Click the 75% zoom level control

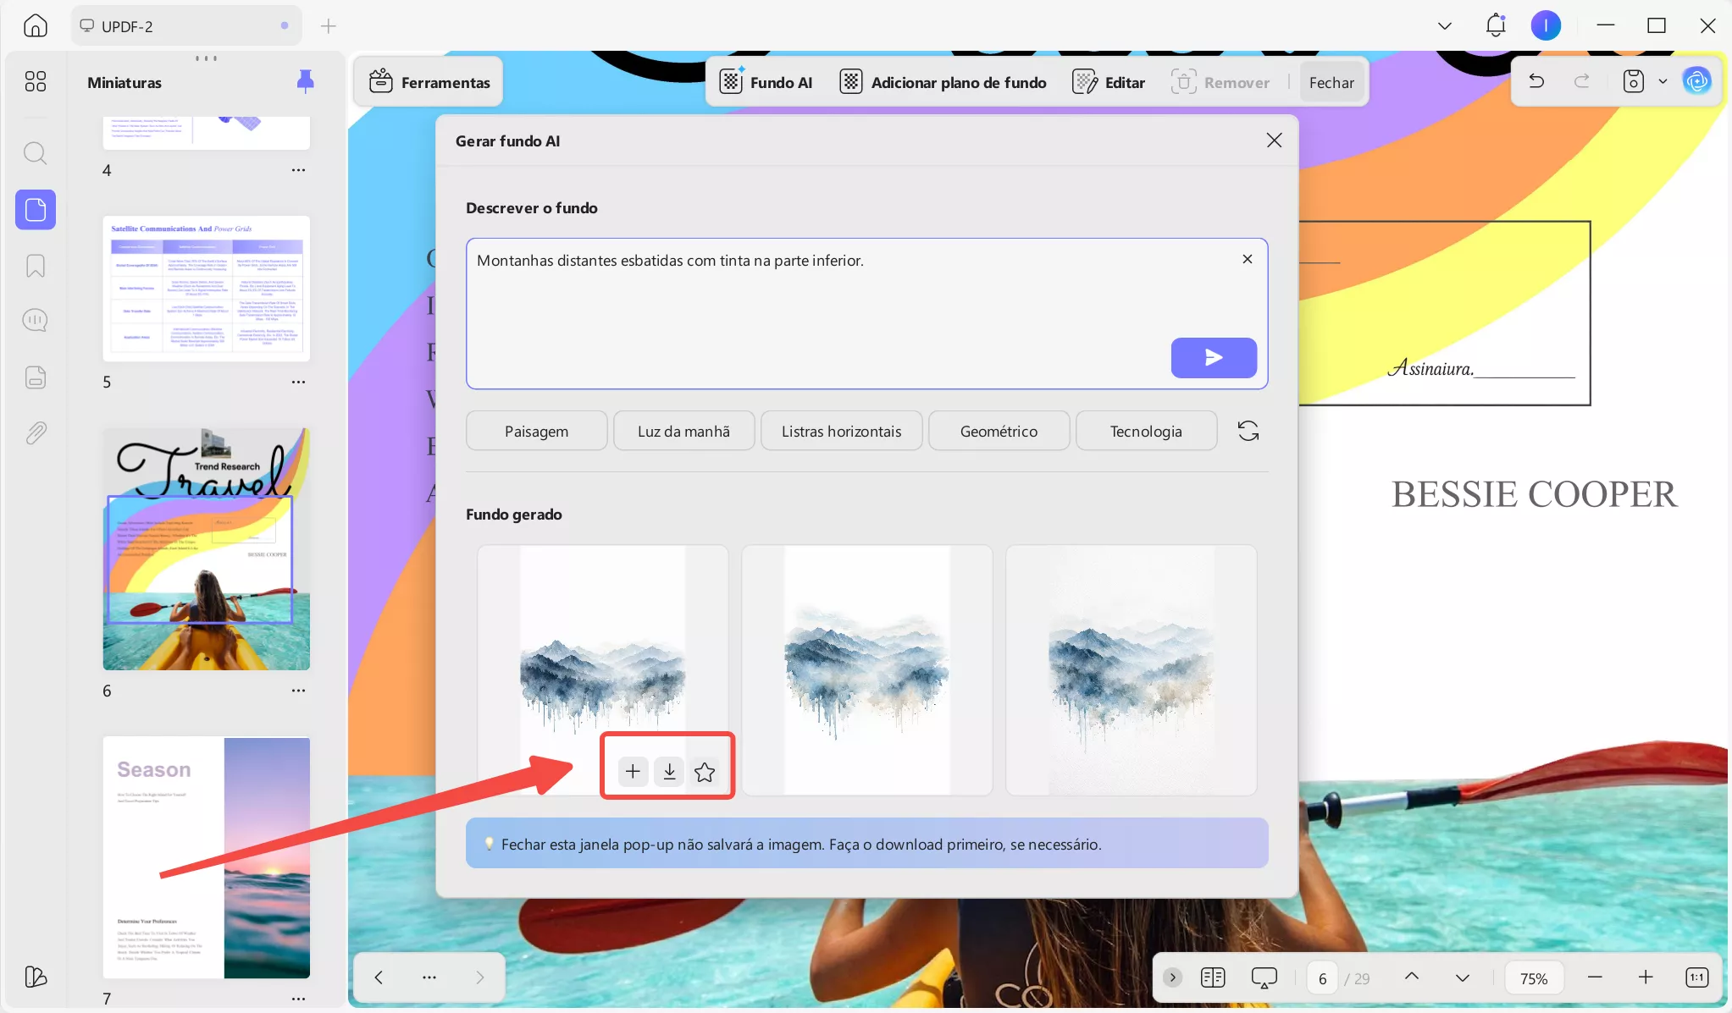tap(1533, 977)
